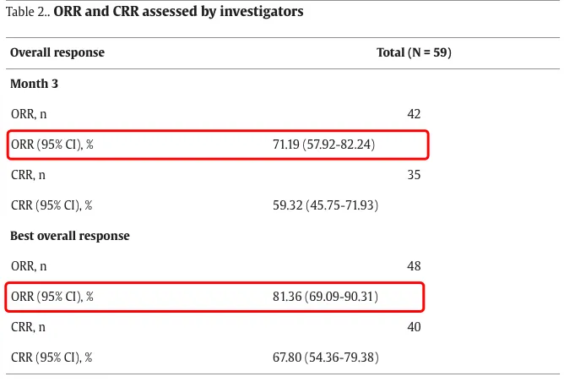Click the value 40 in the table
The width and height of the screenshot is (564, 382).
point(414,327)
